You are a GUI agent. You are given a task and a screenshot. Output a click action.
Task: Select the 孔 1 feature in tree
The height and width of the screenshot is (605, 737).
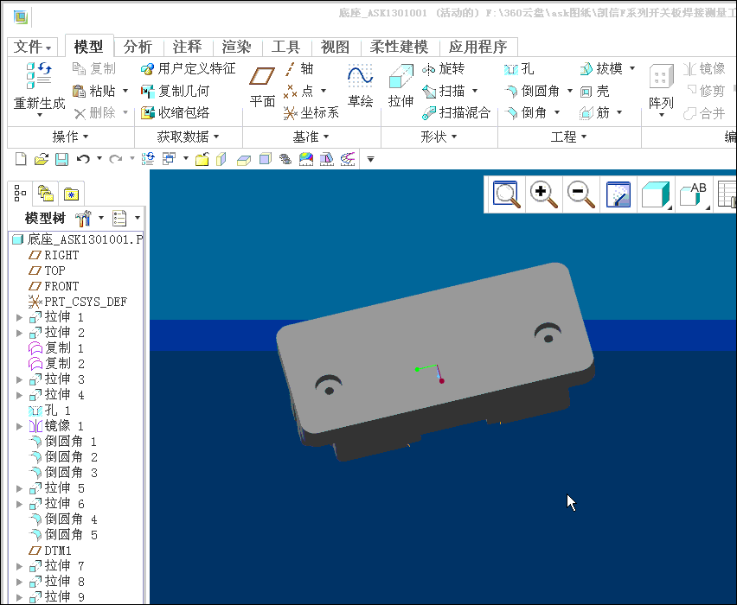50,411
